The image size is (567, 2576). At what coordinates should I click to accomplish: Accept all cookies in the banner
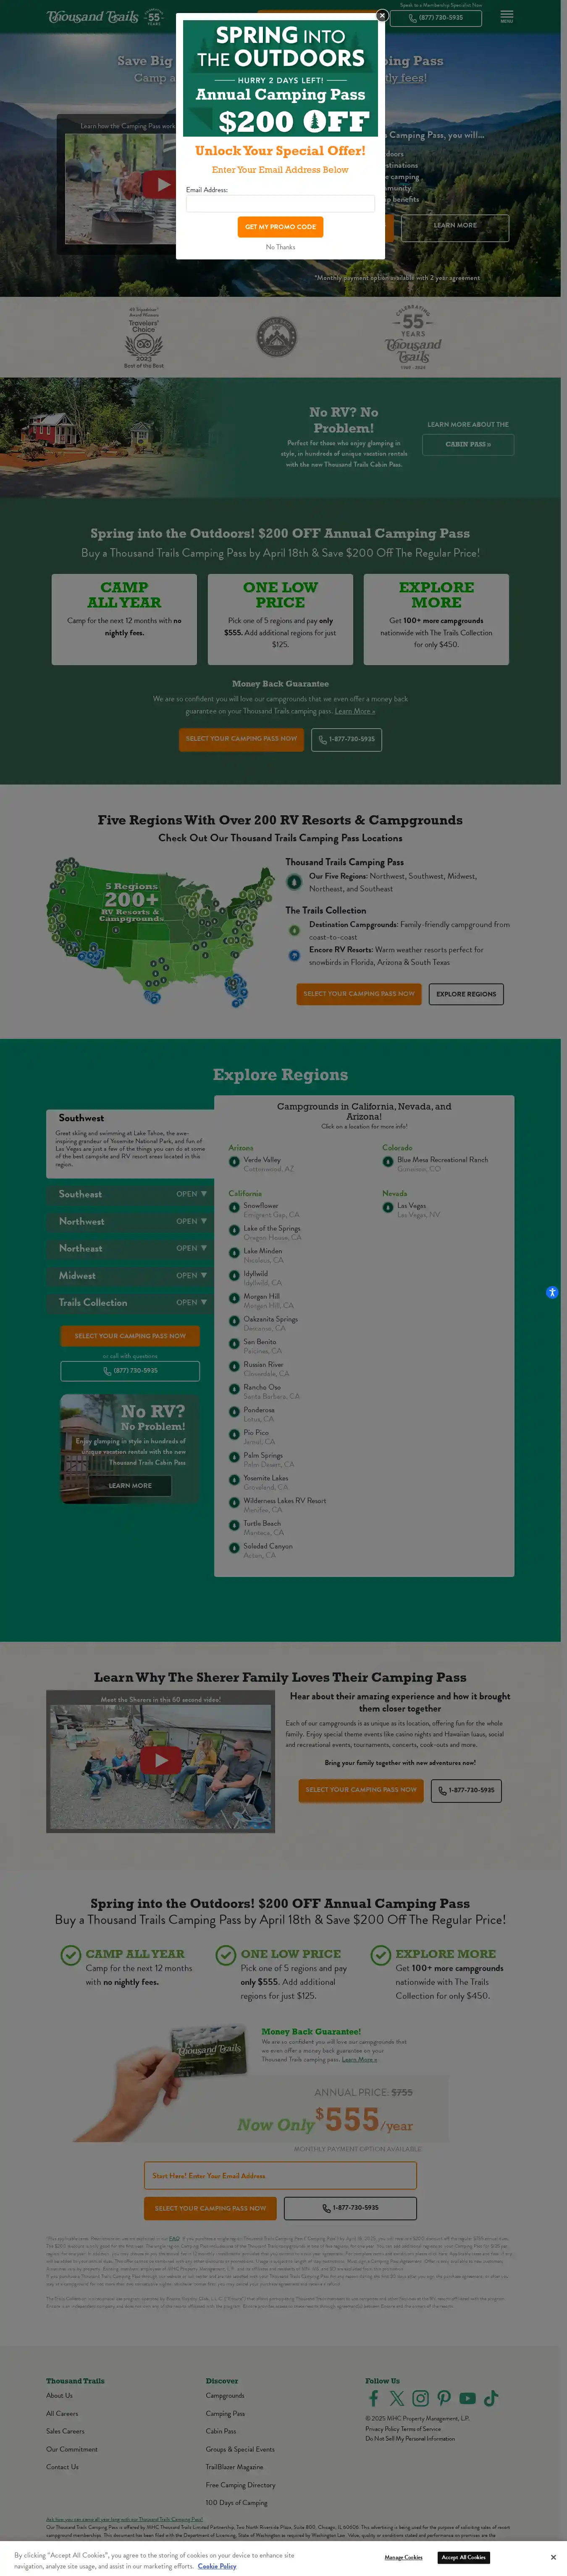click(x=463, y=2557)
